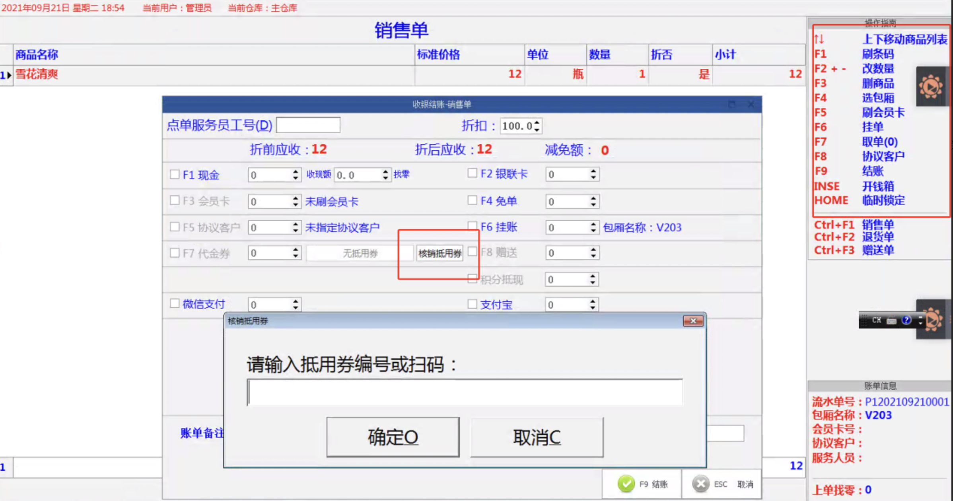Check the F4 免单 checkbox
The height and width of the screenshot is (501, 953).
point(472,200)
